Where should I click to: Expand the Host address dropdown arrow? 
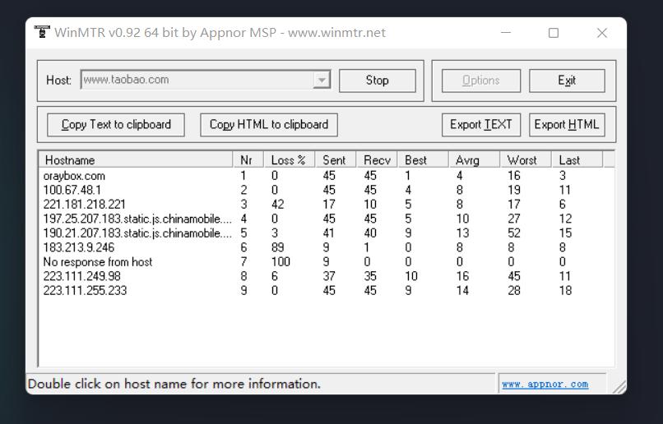click(322, 81)
